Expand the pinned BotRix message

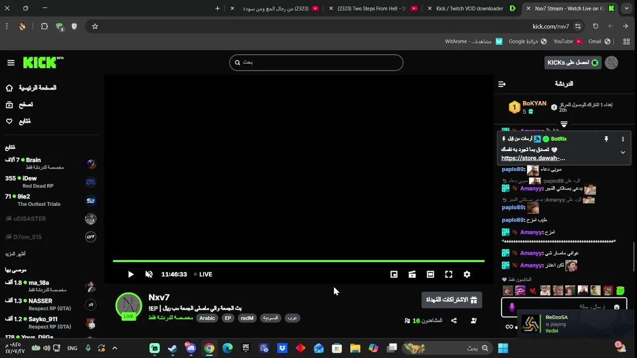(623, 153)
